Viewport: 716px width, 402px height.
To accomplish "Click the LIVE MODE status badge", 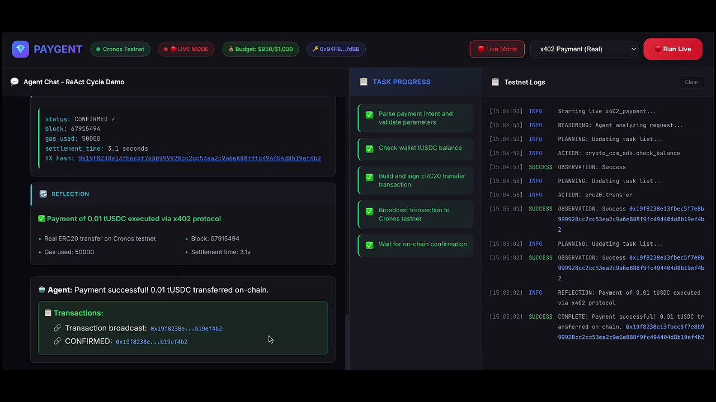I will tap(186, 49).
